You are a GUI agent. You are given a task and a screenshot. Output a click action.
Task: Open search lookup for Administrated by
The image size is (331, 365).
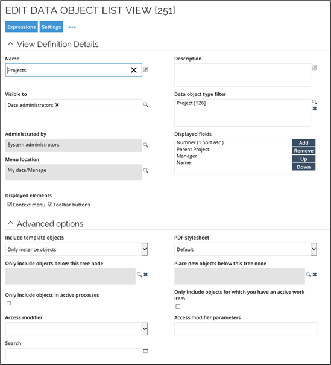pos(146,145)
